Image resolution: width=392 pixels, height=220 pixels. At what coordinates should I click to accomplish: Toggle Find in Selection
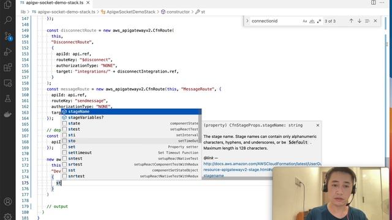pos(367,21)
